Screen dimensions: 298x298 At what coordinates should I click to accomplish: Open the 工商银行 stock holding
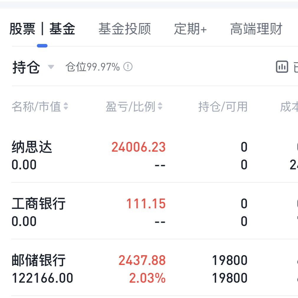tap(38, 204)
